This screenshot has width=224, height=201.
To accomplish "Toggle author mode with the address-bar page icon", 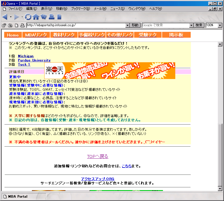I will pyautogui.click(x=17, y=25).
